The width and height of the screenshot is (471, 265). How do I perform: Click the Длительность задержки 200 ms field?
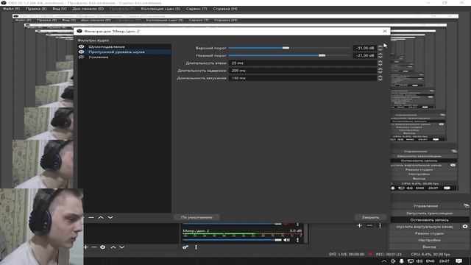(x=302, y=71)
